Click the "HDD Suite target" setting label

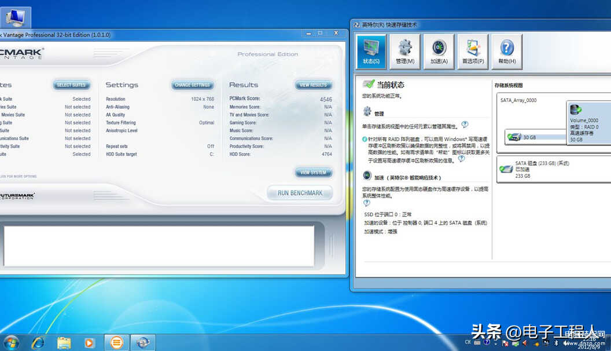click(121, 154)
